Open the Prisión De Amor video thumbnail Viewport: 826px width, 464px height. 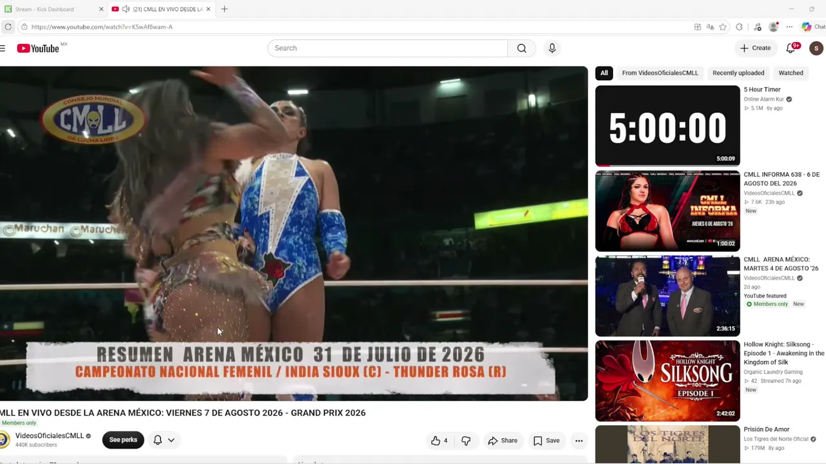[667, 445]
